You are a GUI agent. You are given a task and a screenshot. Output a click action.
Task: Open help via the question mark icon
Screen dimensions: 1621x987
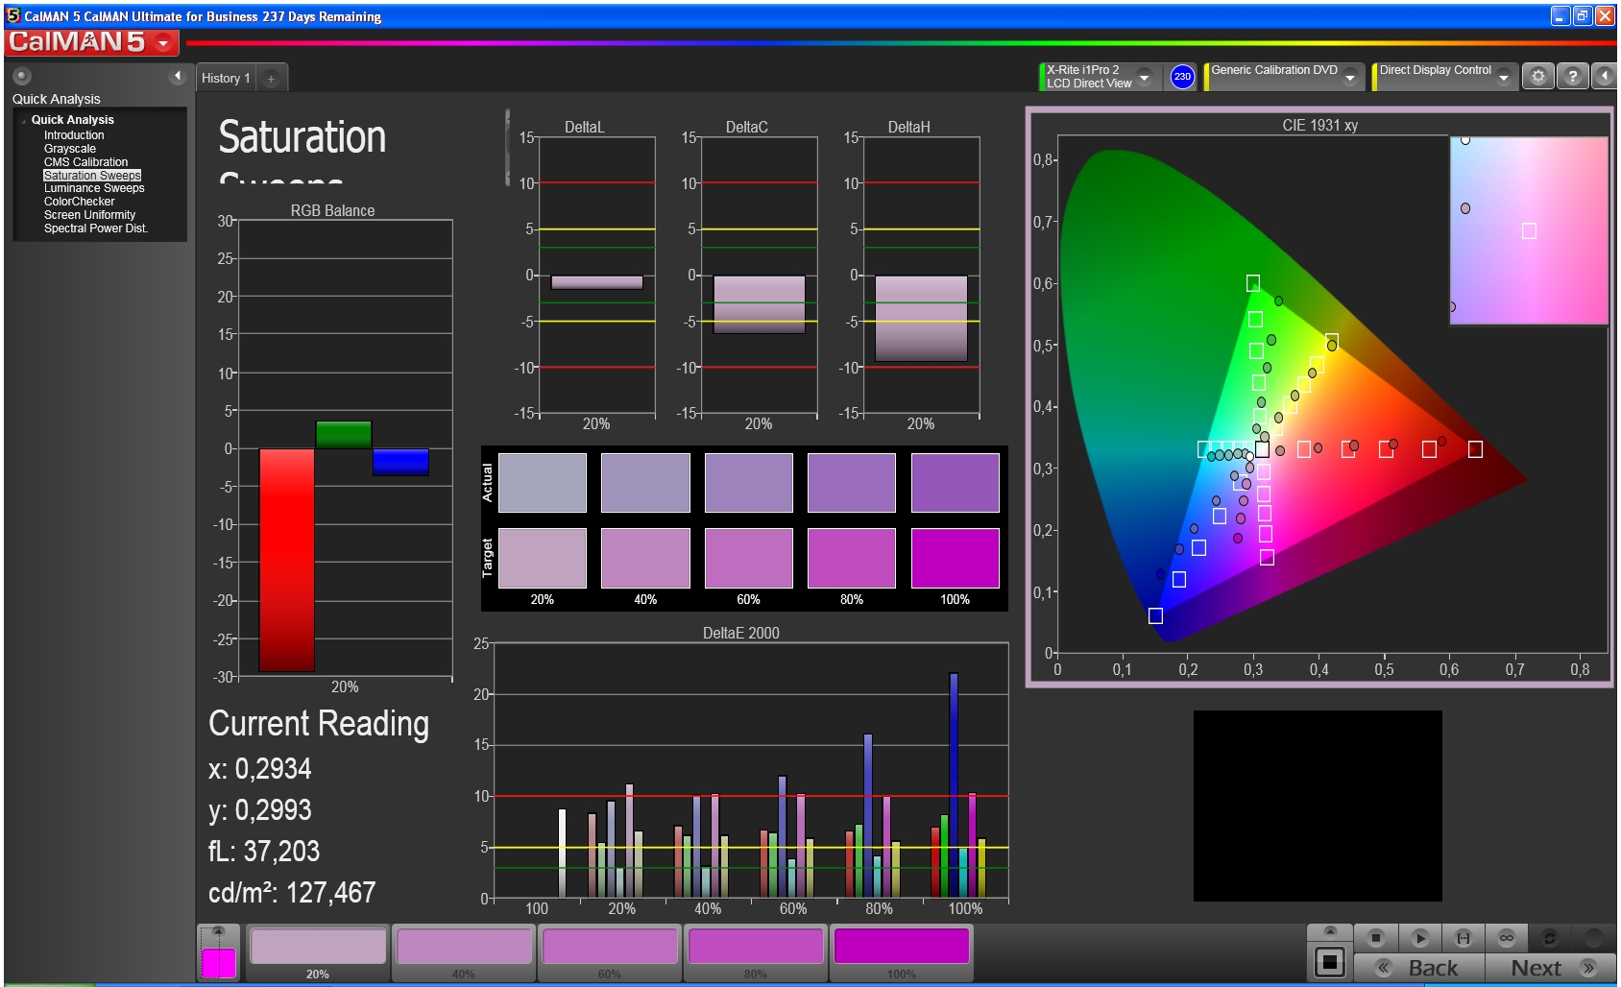pyautogui.click(x=1572, y=77)
